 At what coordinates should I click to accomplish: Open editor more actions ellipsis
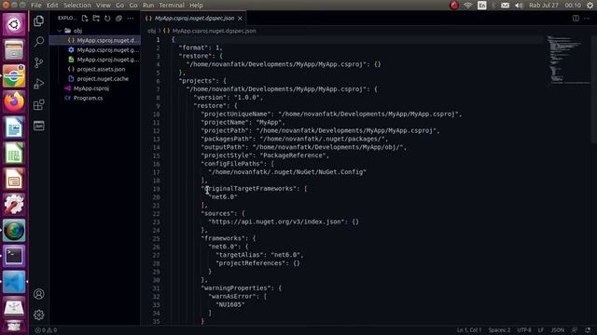(x=587, y=19)
